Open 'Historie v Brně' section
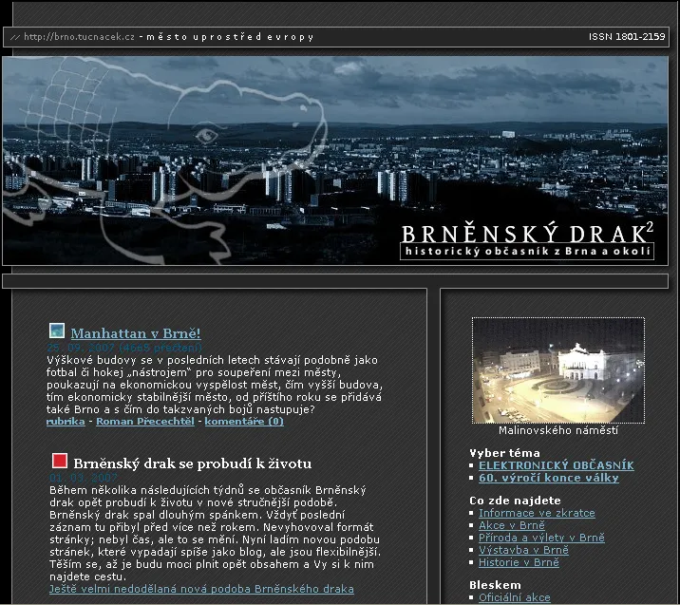The width and height of the screenshot is (680, 605). [x=519, y=562]
